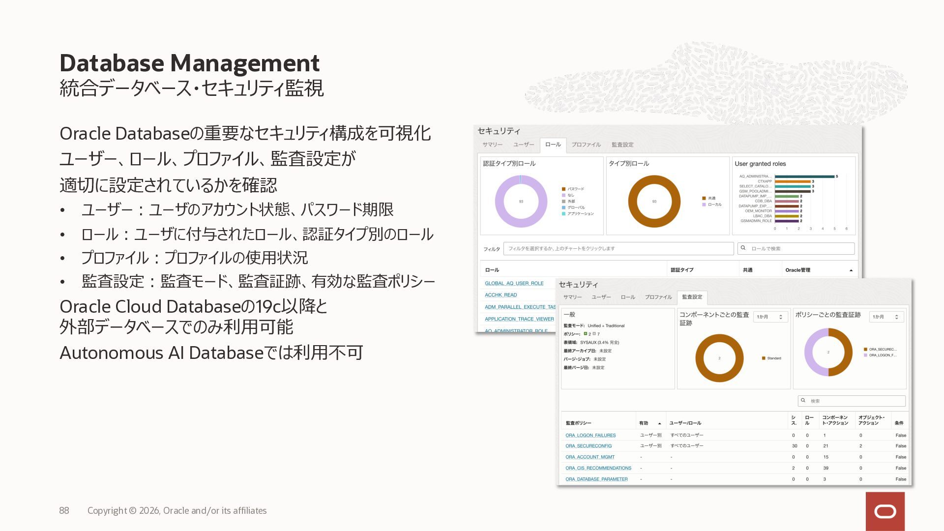Toggle the Standard legend marker
The image size is (944, 531).
pos(764,358)
